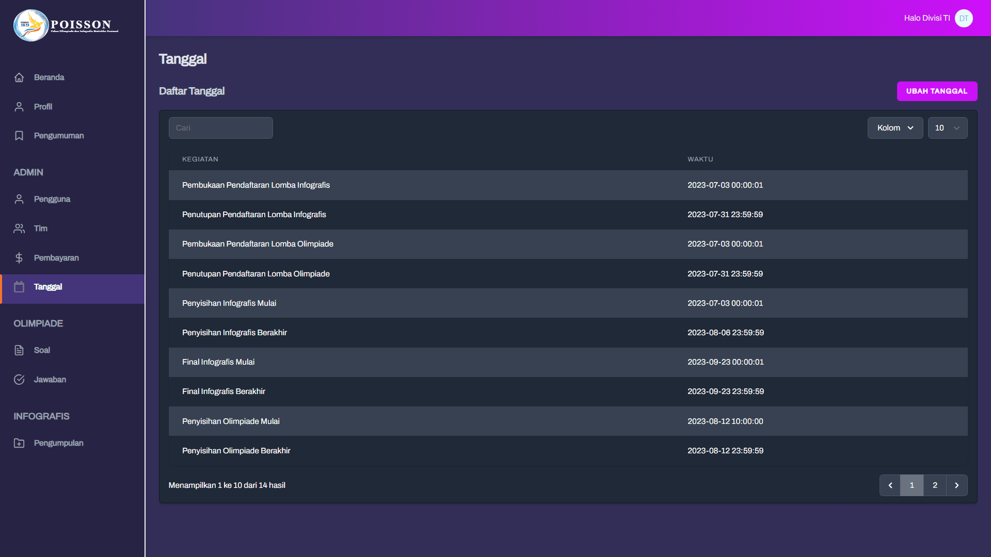The width and height of the screenshot is (991, 557).
Task: Click the Pengumuman bookmark icon
Action: tap(19, 136)
